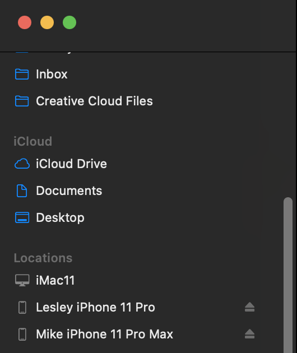This screenshot has height=353, width=297.
Task: Select iCloud Drive in the sidebar
Action: click(71, 164)
